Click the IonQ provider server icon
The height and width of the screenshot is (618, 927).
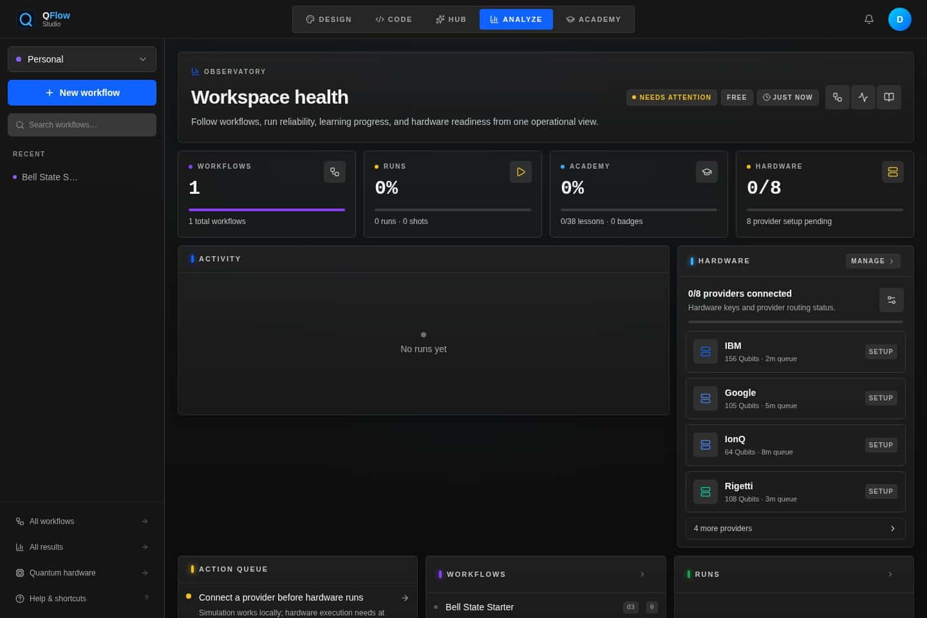(x=706, y=445)
